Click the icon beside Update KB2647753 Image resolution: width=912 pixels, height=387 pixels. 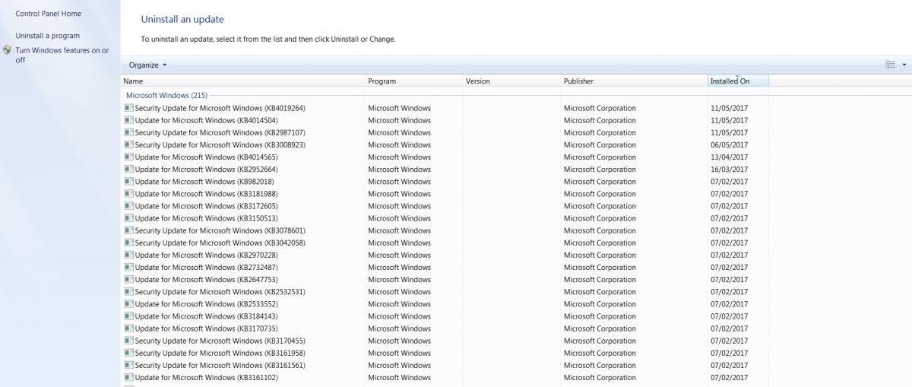(128, 279)
